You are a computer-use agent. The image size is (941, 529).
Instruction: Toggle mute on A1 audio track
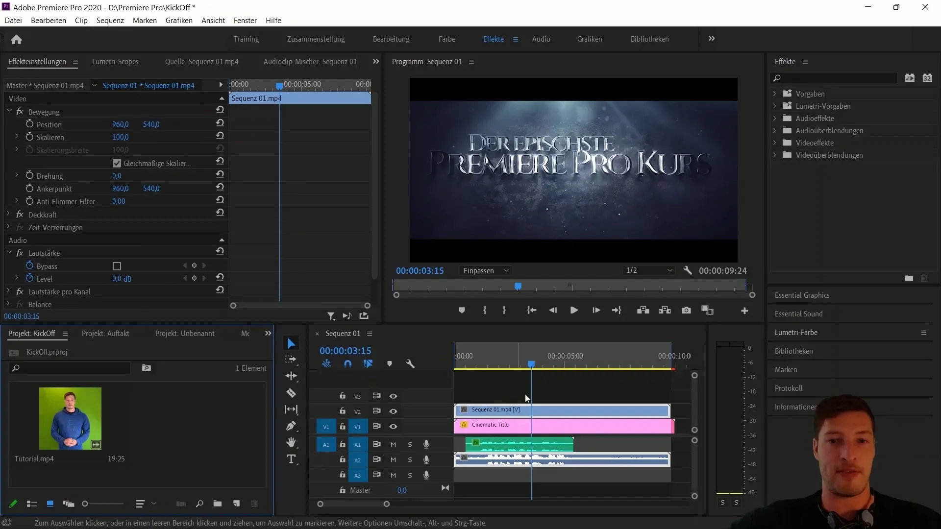click(394, 444)
